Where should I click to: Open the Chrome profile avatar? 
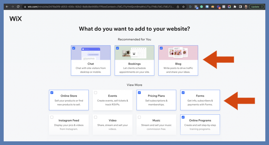pyautogui.click(x=246, y=7)
